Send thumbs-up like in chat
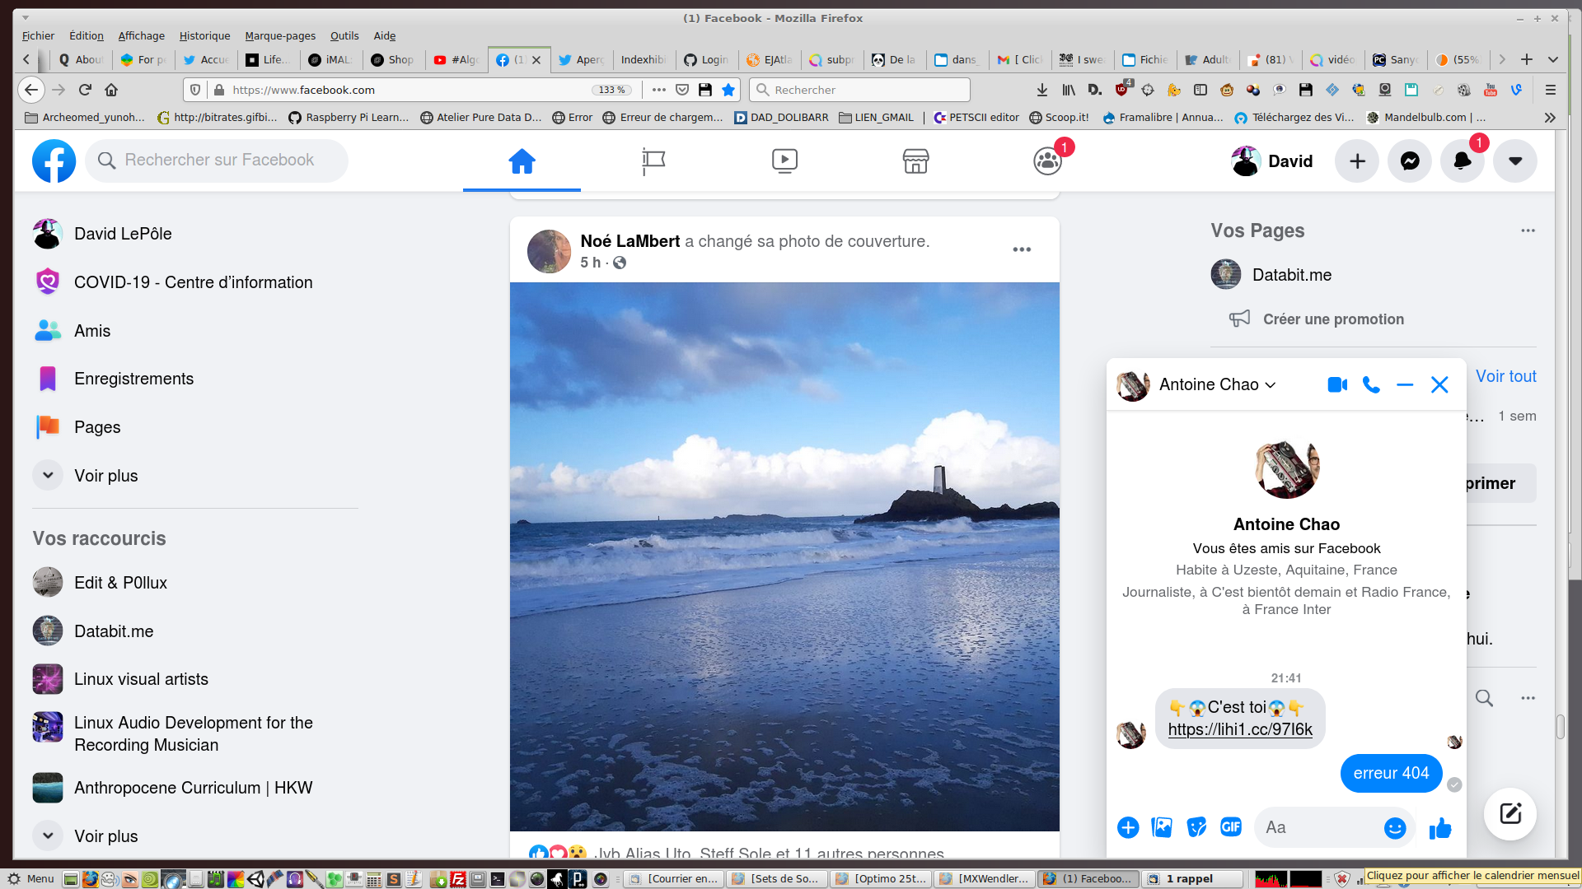1582x889 pixels. (x=1440, y=828)
